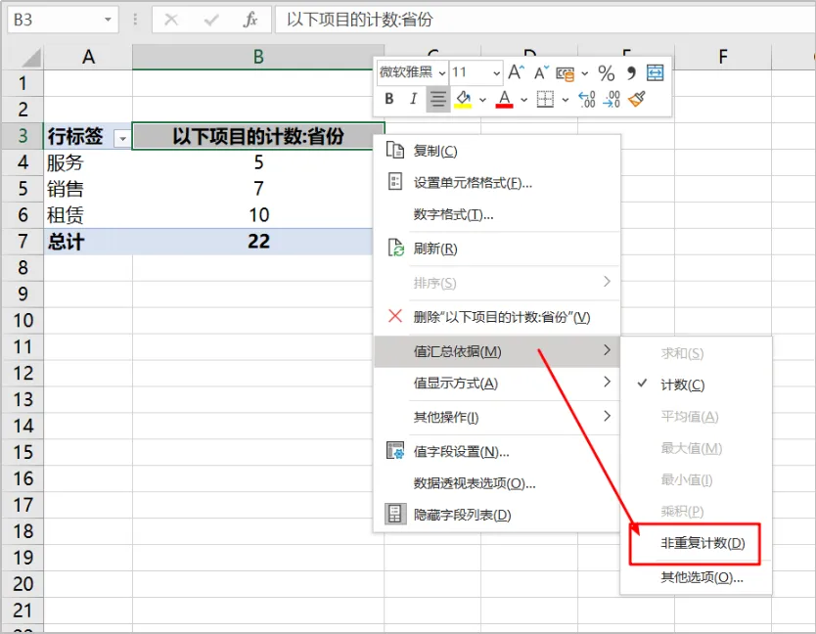The width and height of the screenshot is (816, 634).
Task: Select column B header
Action: [x=258, y=57]
